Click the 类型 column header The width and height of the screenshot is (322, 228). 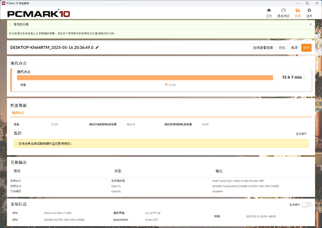(x=118, y=171)
